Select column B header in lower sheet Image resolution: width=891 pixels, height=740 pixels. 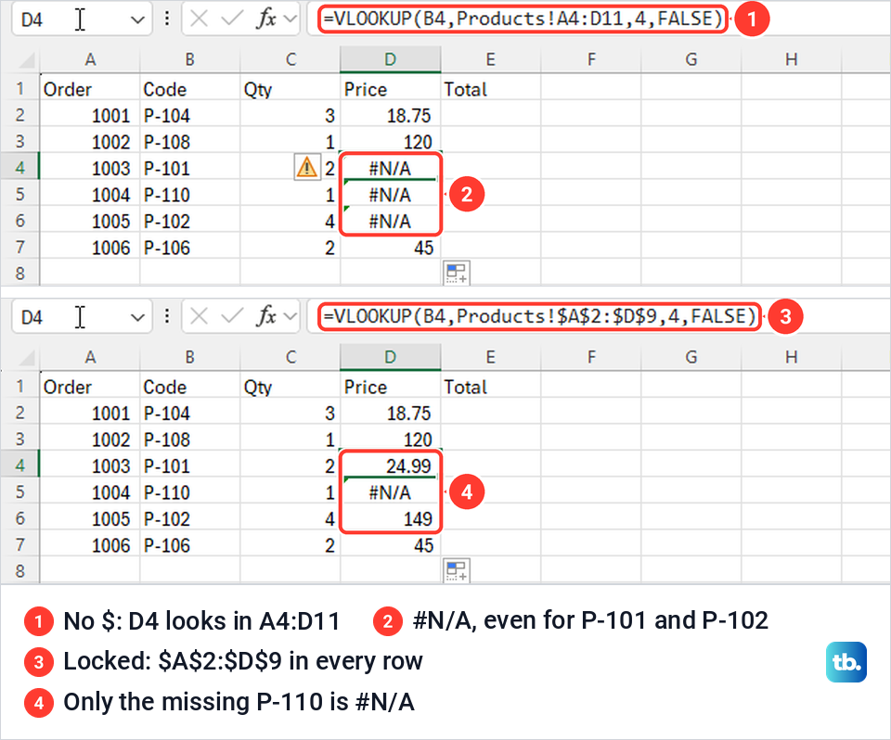[x=189, y=357]
